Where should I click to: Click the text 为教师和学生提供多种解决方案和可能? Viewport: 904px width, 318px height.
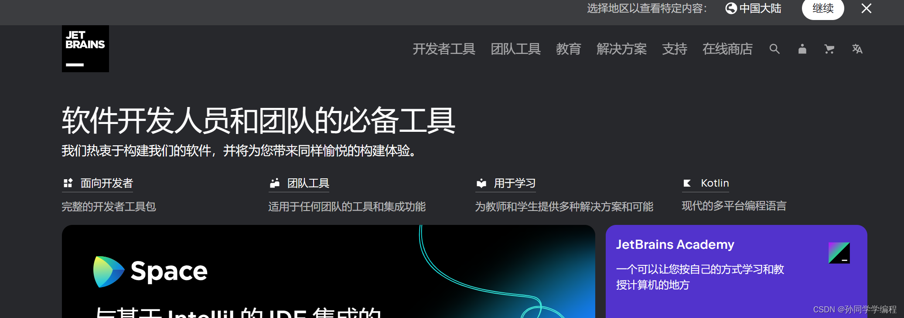click(564, 206)
